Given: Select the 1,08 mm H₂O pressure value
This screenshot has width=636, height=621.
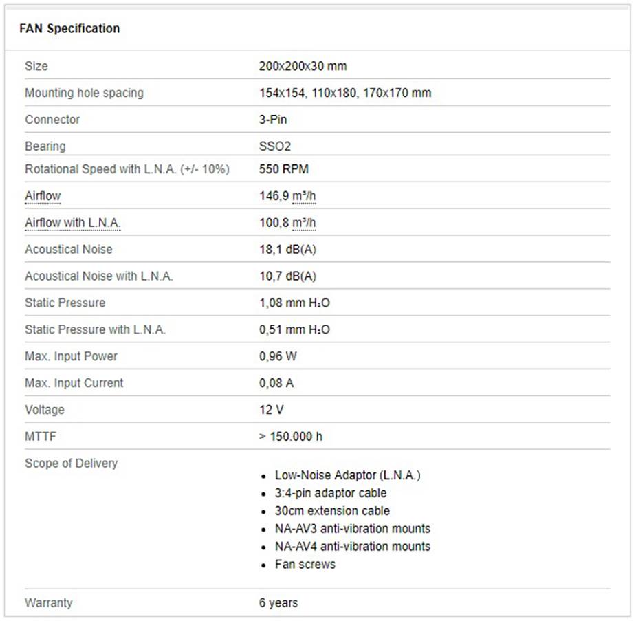Looking at the screenshot, I should pos(294,303).
